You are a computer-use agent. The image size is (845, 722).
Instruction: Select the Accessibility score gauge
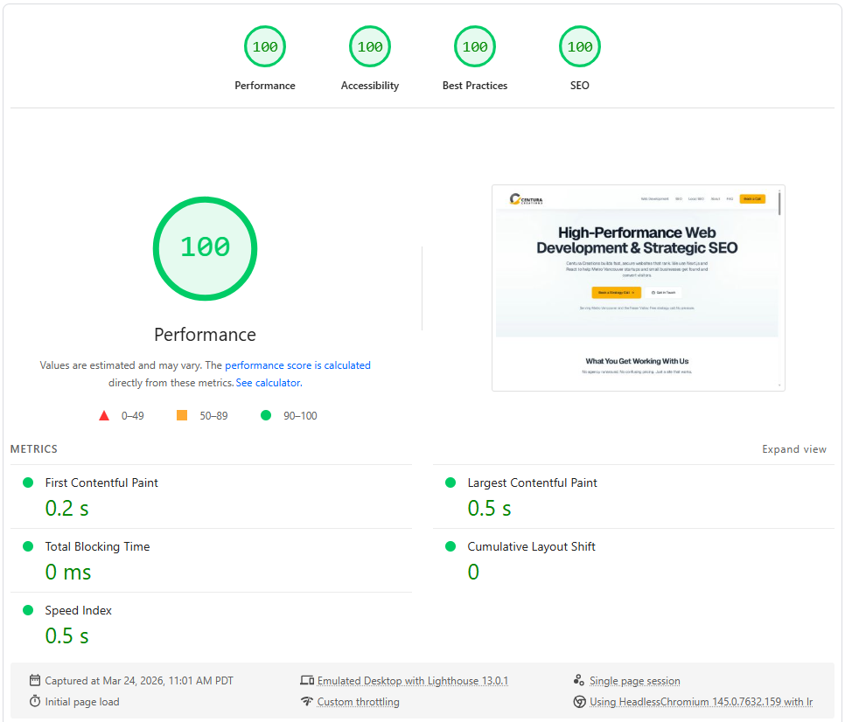pyautogui.click(x=370, y=47)
